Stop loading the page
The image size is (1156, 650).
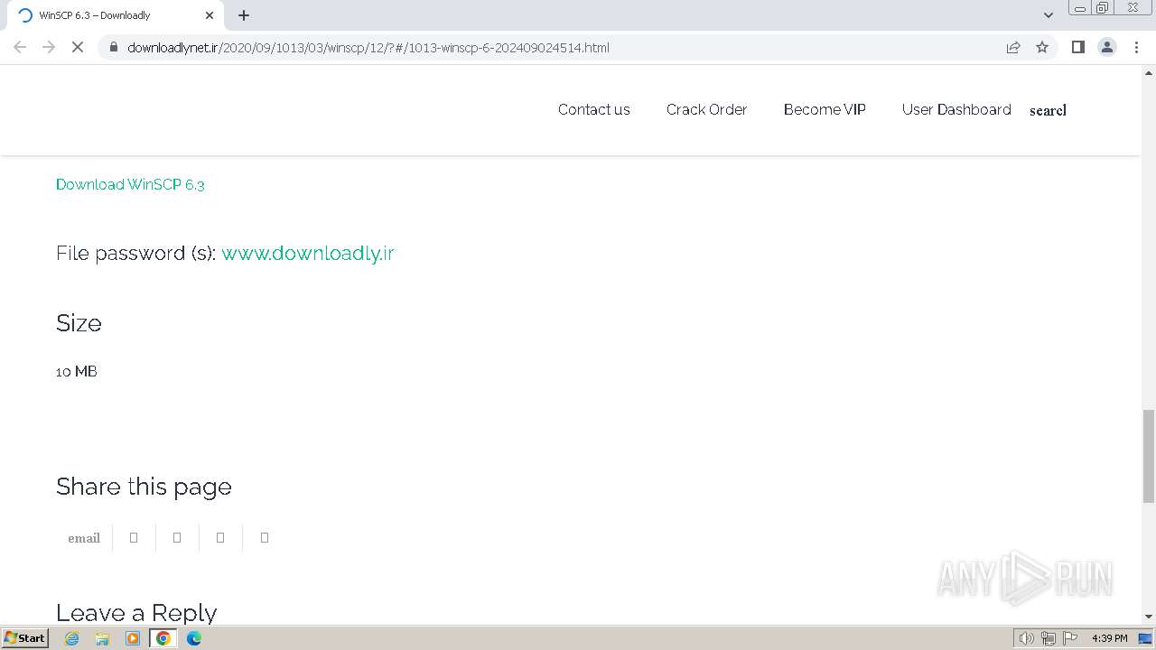(x=78, y=47)
